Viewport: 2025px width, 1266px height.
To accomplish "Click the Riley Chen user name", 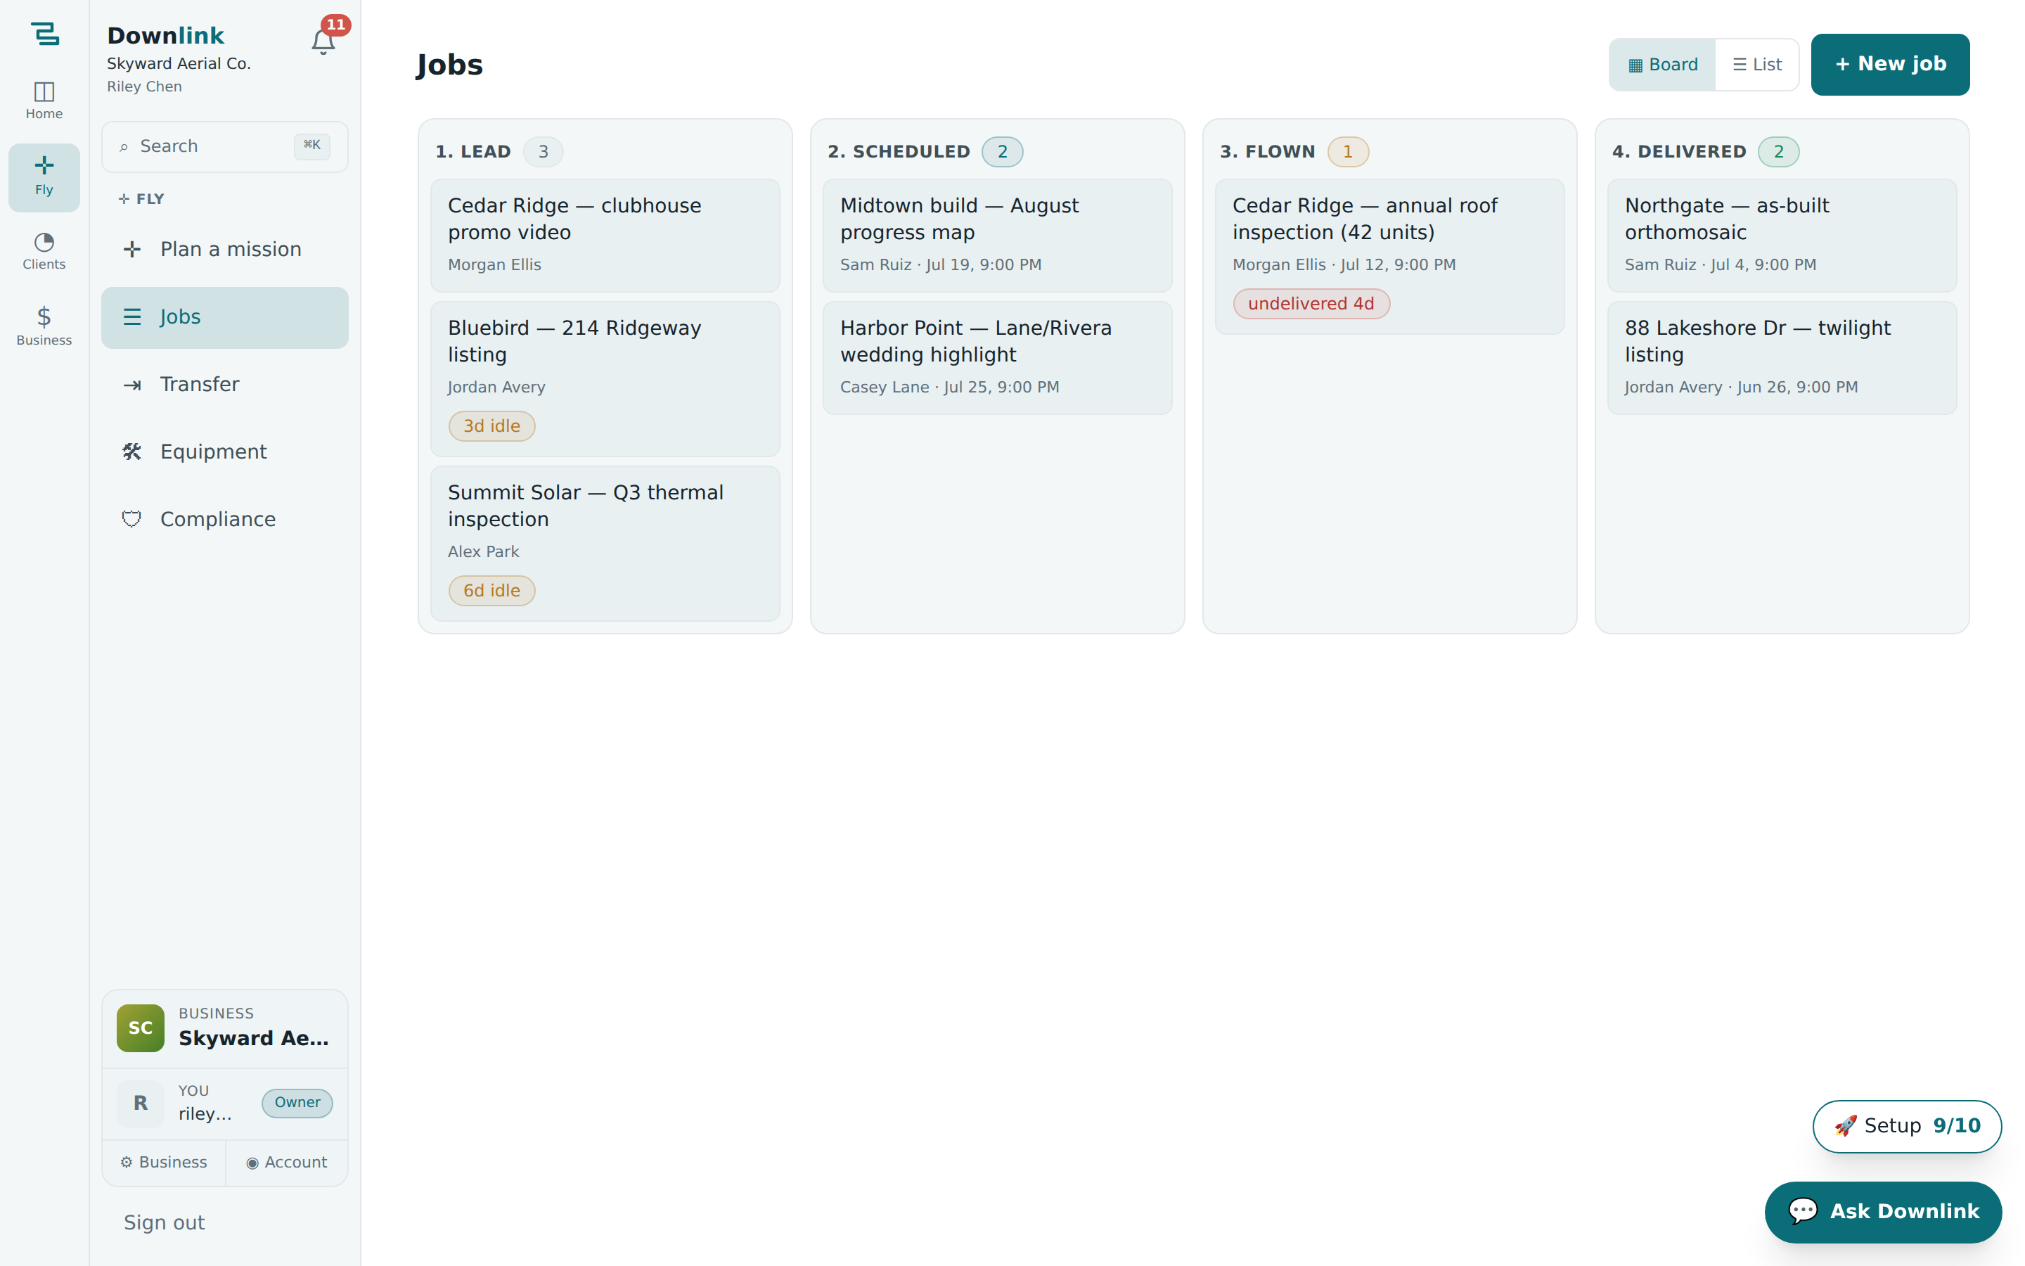I will pyautogui.click(x=144, y=87).
